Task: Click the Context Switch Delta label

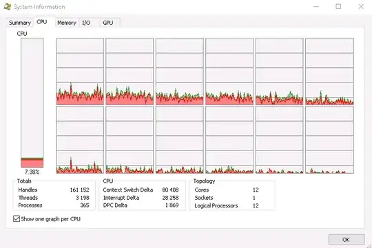Action: 128,190
